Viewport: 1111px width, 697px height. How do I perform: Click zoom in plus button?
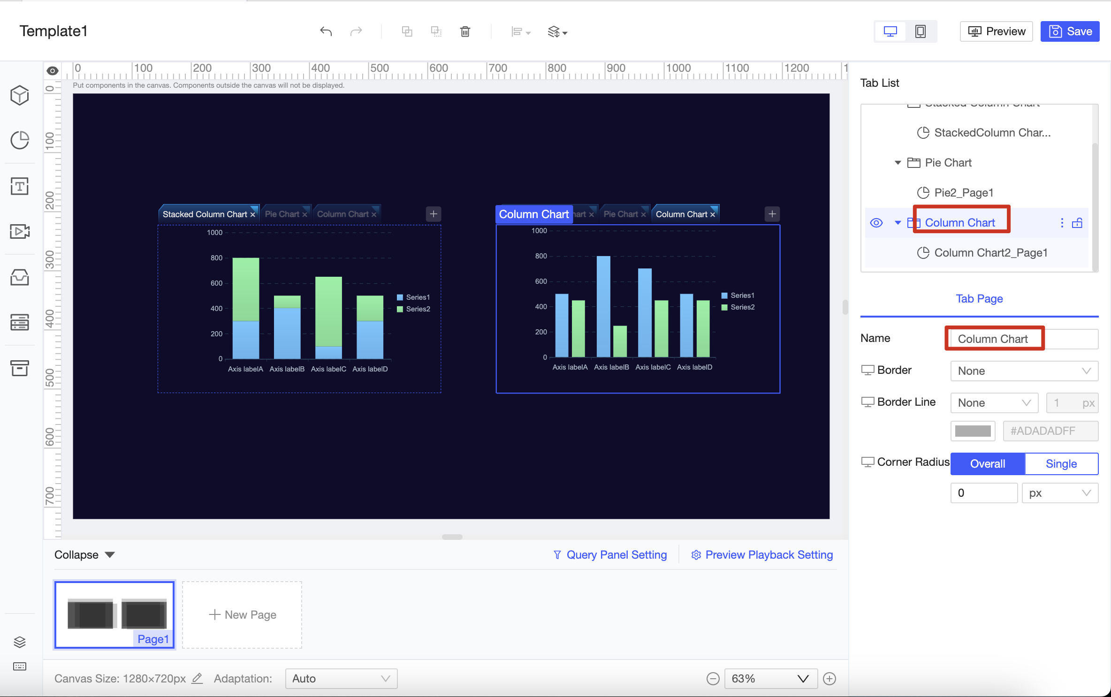pos(829,679)
